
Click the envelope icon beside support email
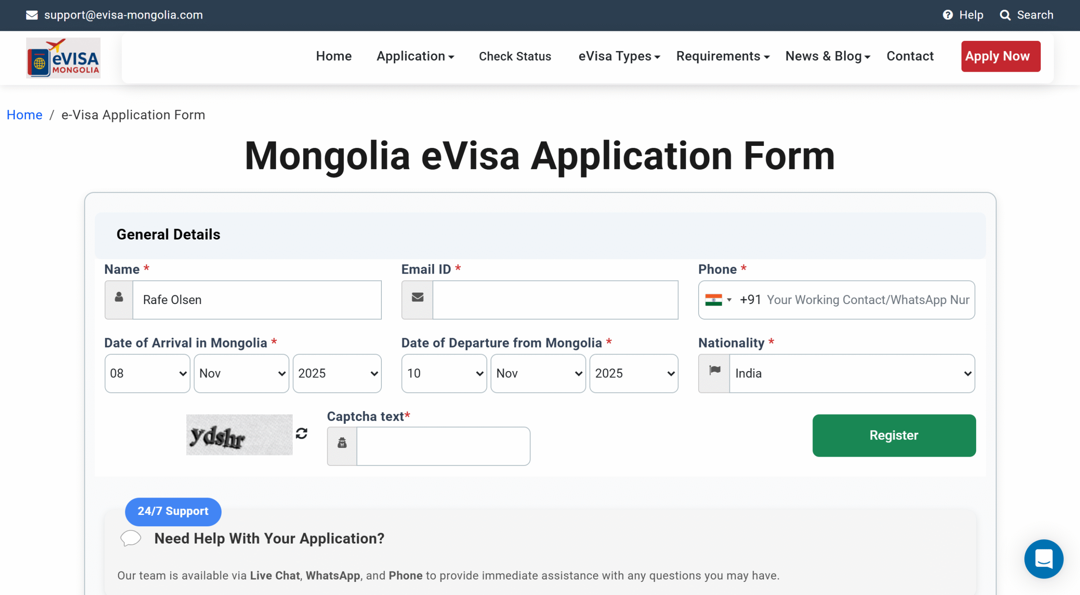coord(32,15)
